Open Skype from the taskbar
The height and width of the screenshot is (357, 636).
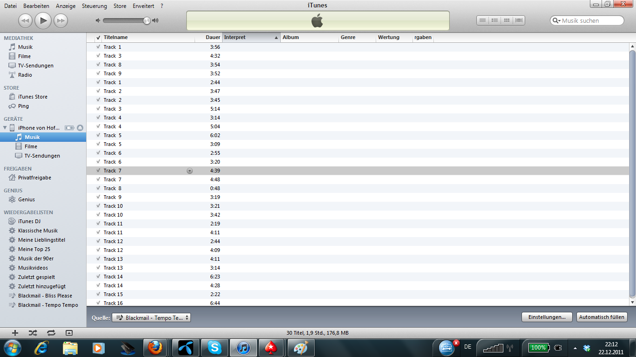[x=215, y=348]
